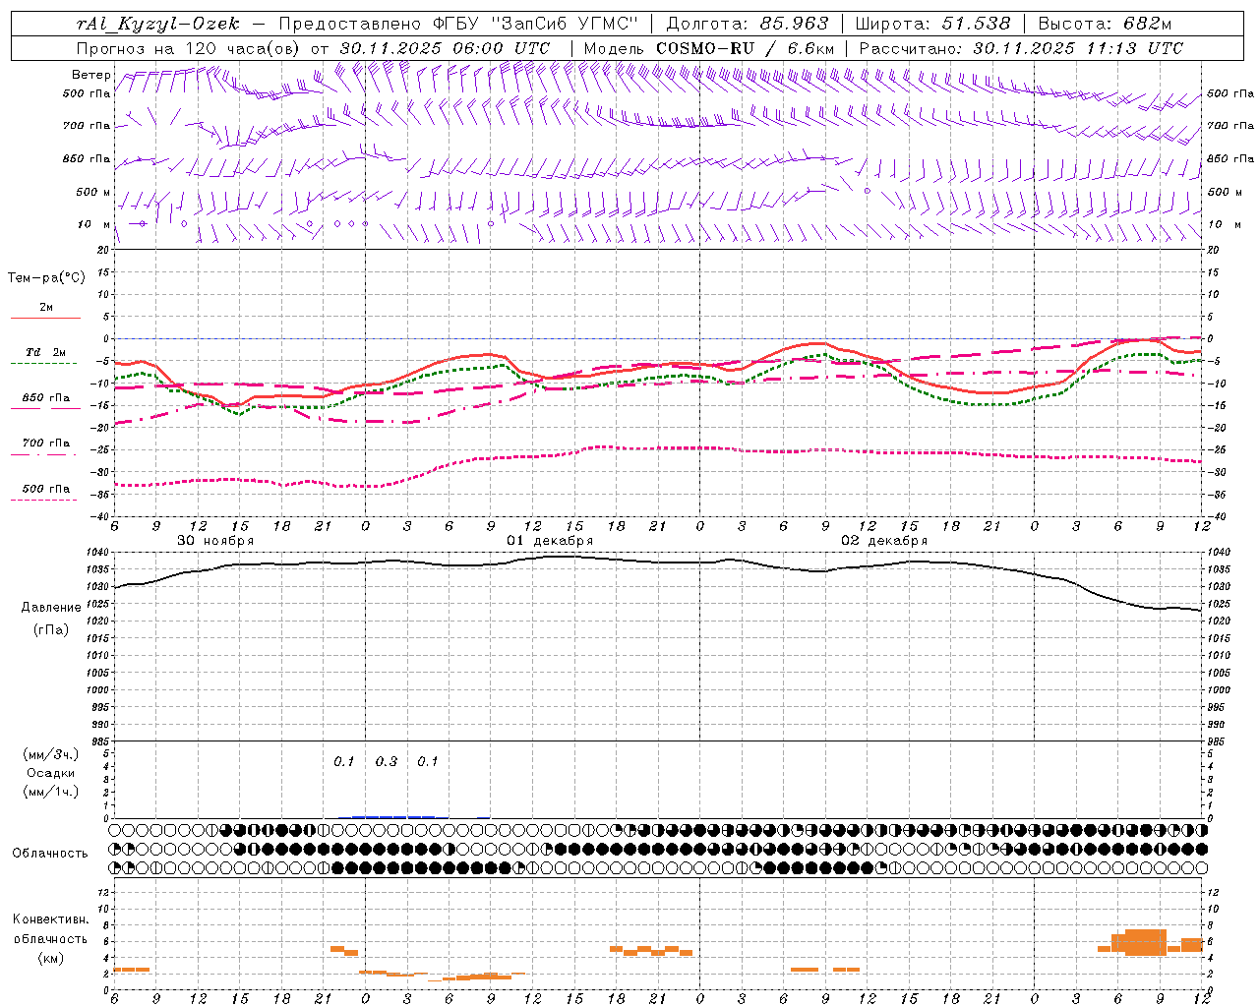1259x1007 pixels.
Task: Click the Ветер panel label
Action: pos(90,75)
